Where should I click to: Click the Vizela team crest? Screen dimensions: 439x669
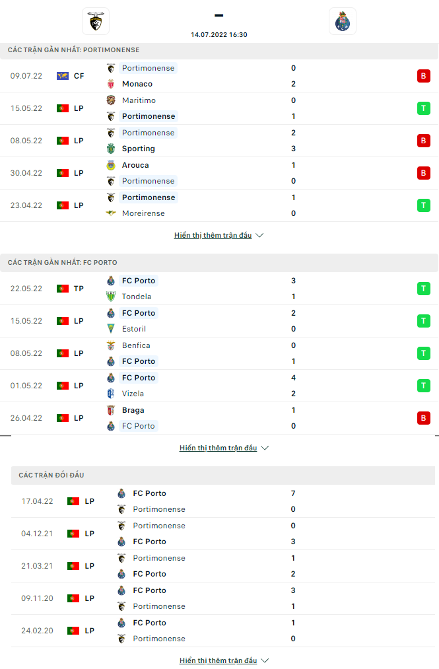click(x=110, y=394)
